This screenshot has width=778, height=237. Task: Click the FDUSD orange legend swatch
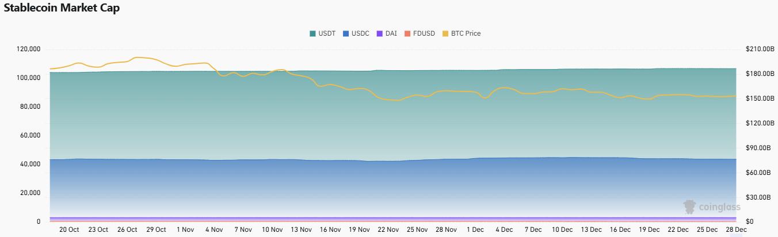point(408,33)
